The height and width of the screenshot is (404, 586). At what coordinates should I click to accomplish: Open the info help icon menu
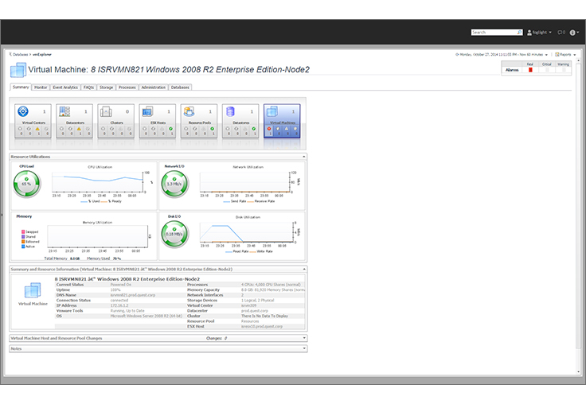tap(572, 33)
